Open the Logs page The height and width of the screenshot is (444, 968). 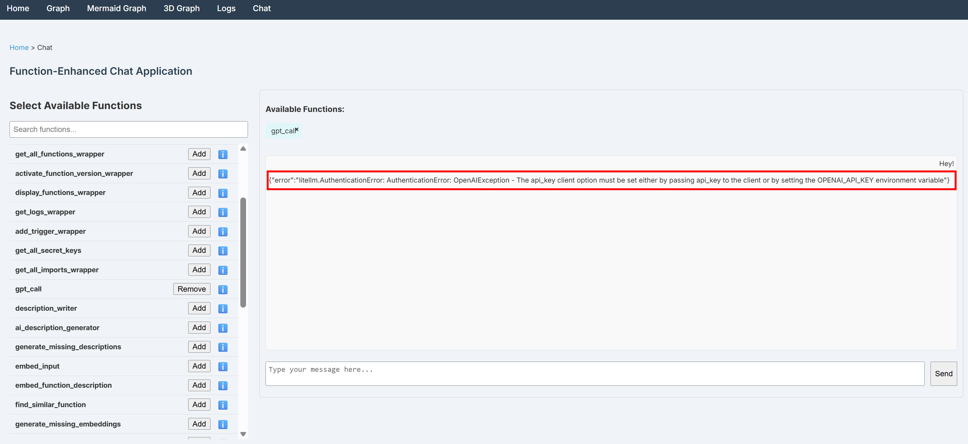tap(226, 8)
